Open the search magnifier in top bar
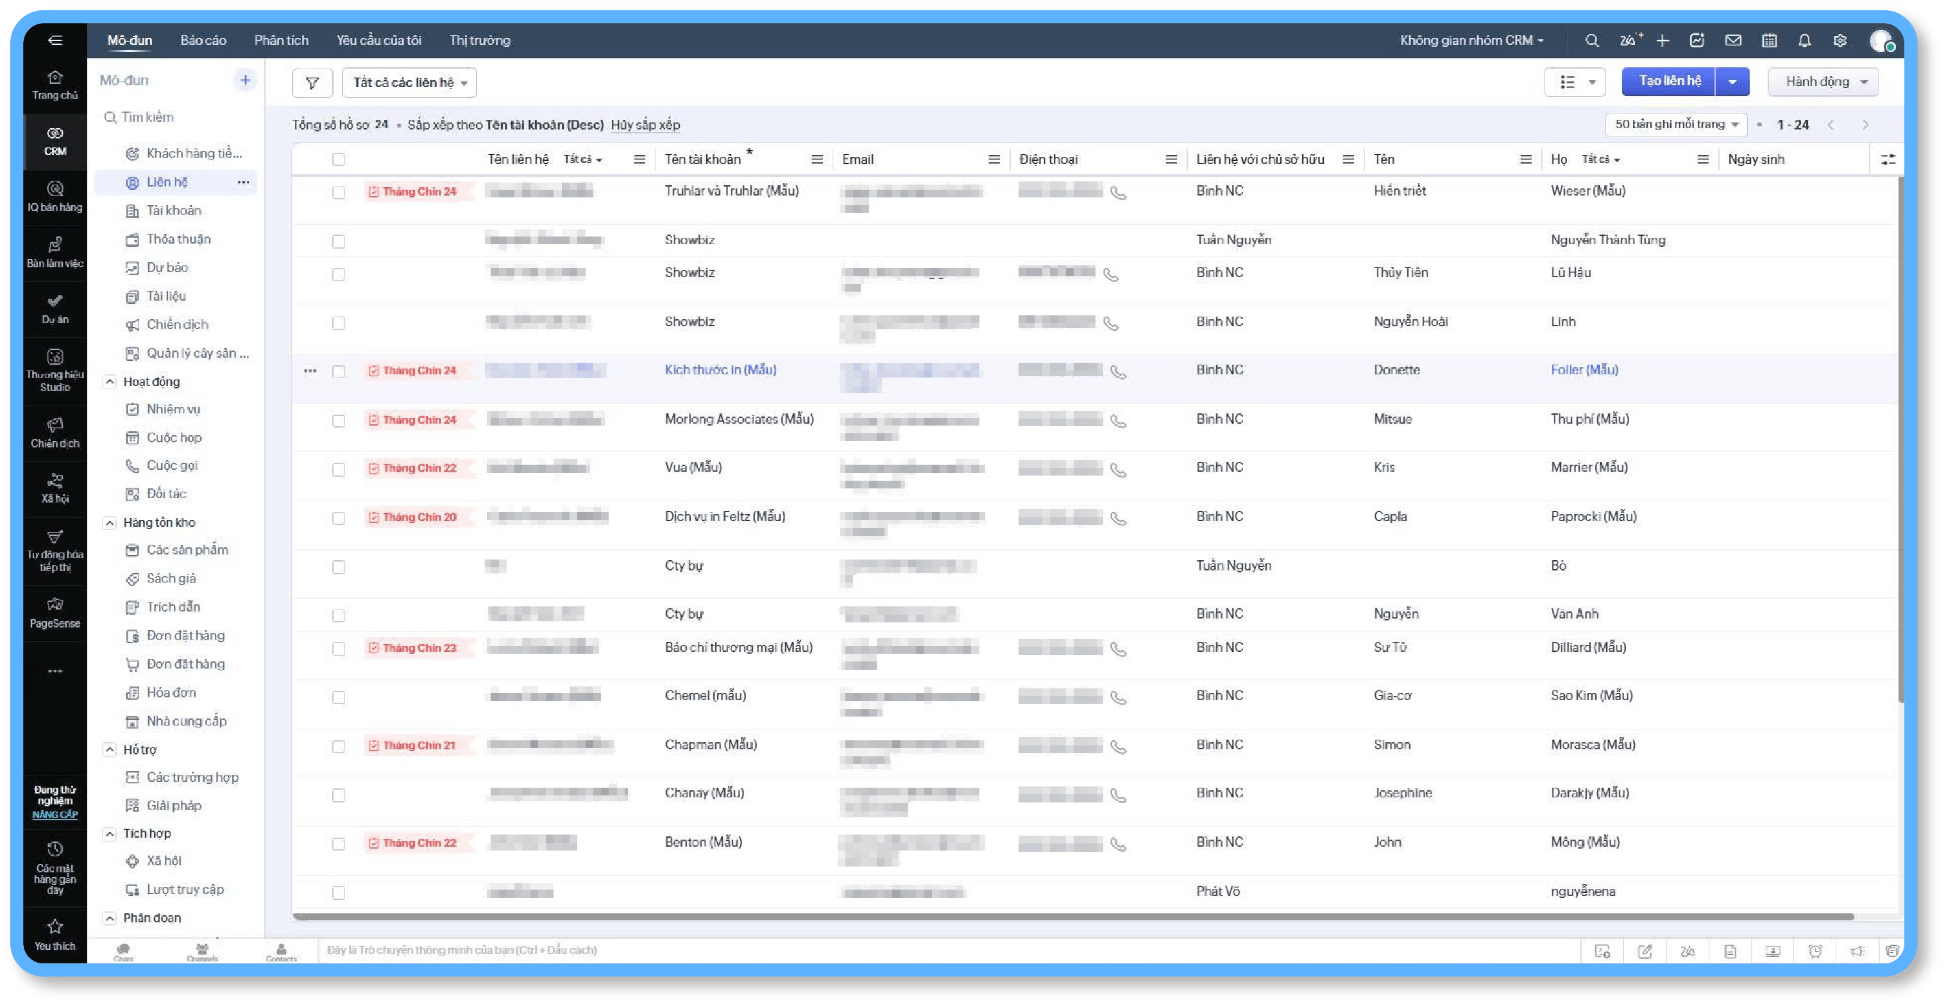 pos(1591,41)
